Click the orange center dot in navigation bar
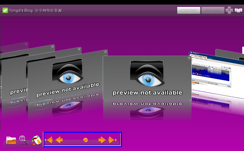 click(85, 140)
